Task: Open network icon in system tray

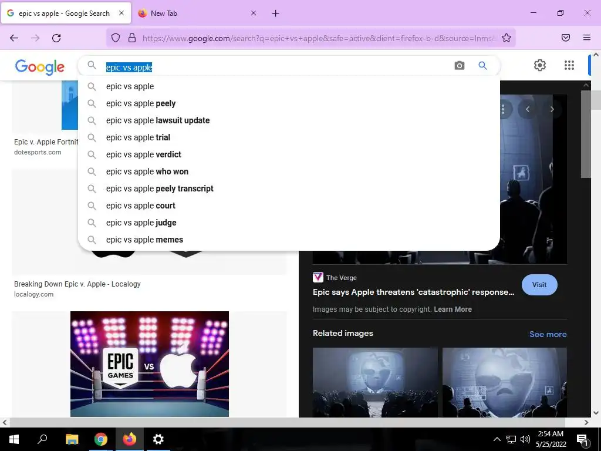Action: coord(511,439)
